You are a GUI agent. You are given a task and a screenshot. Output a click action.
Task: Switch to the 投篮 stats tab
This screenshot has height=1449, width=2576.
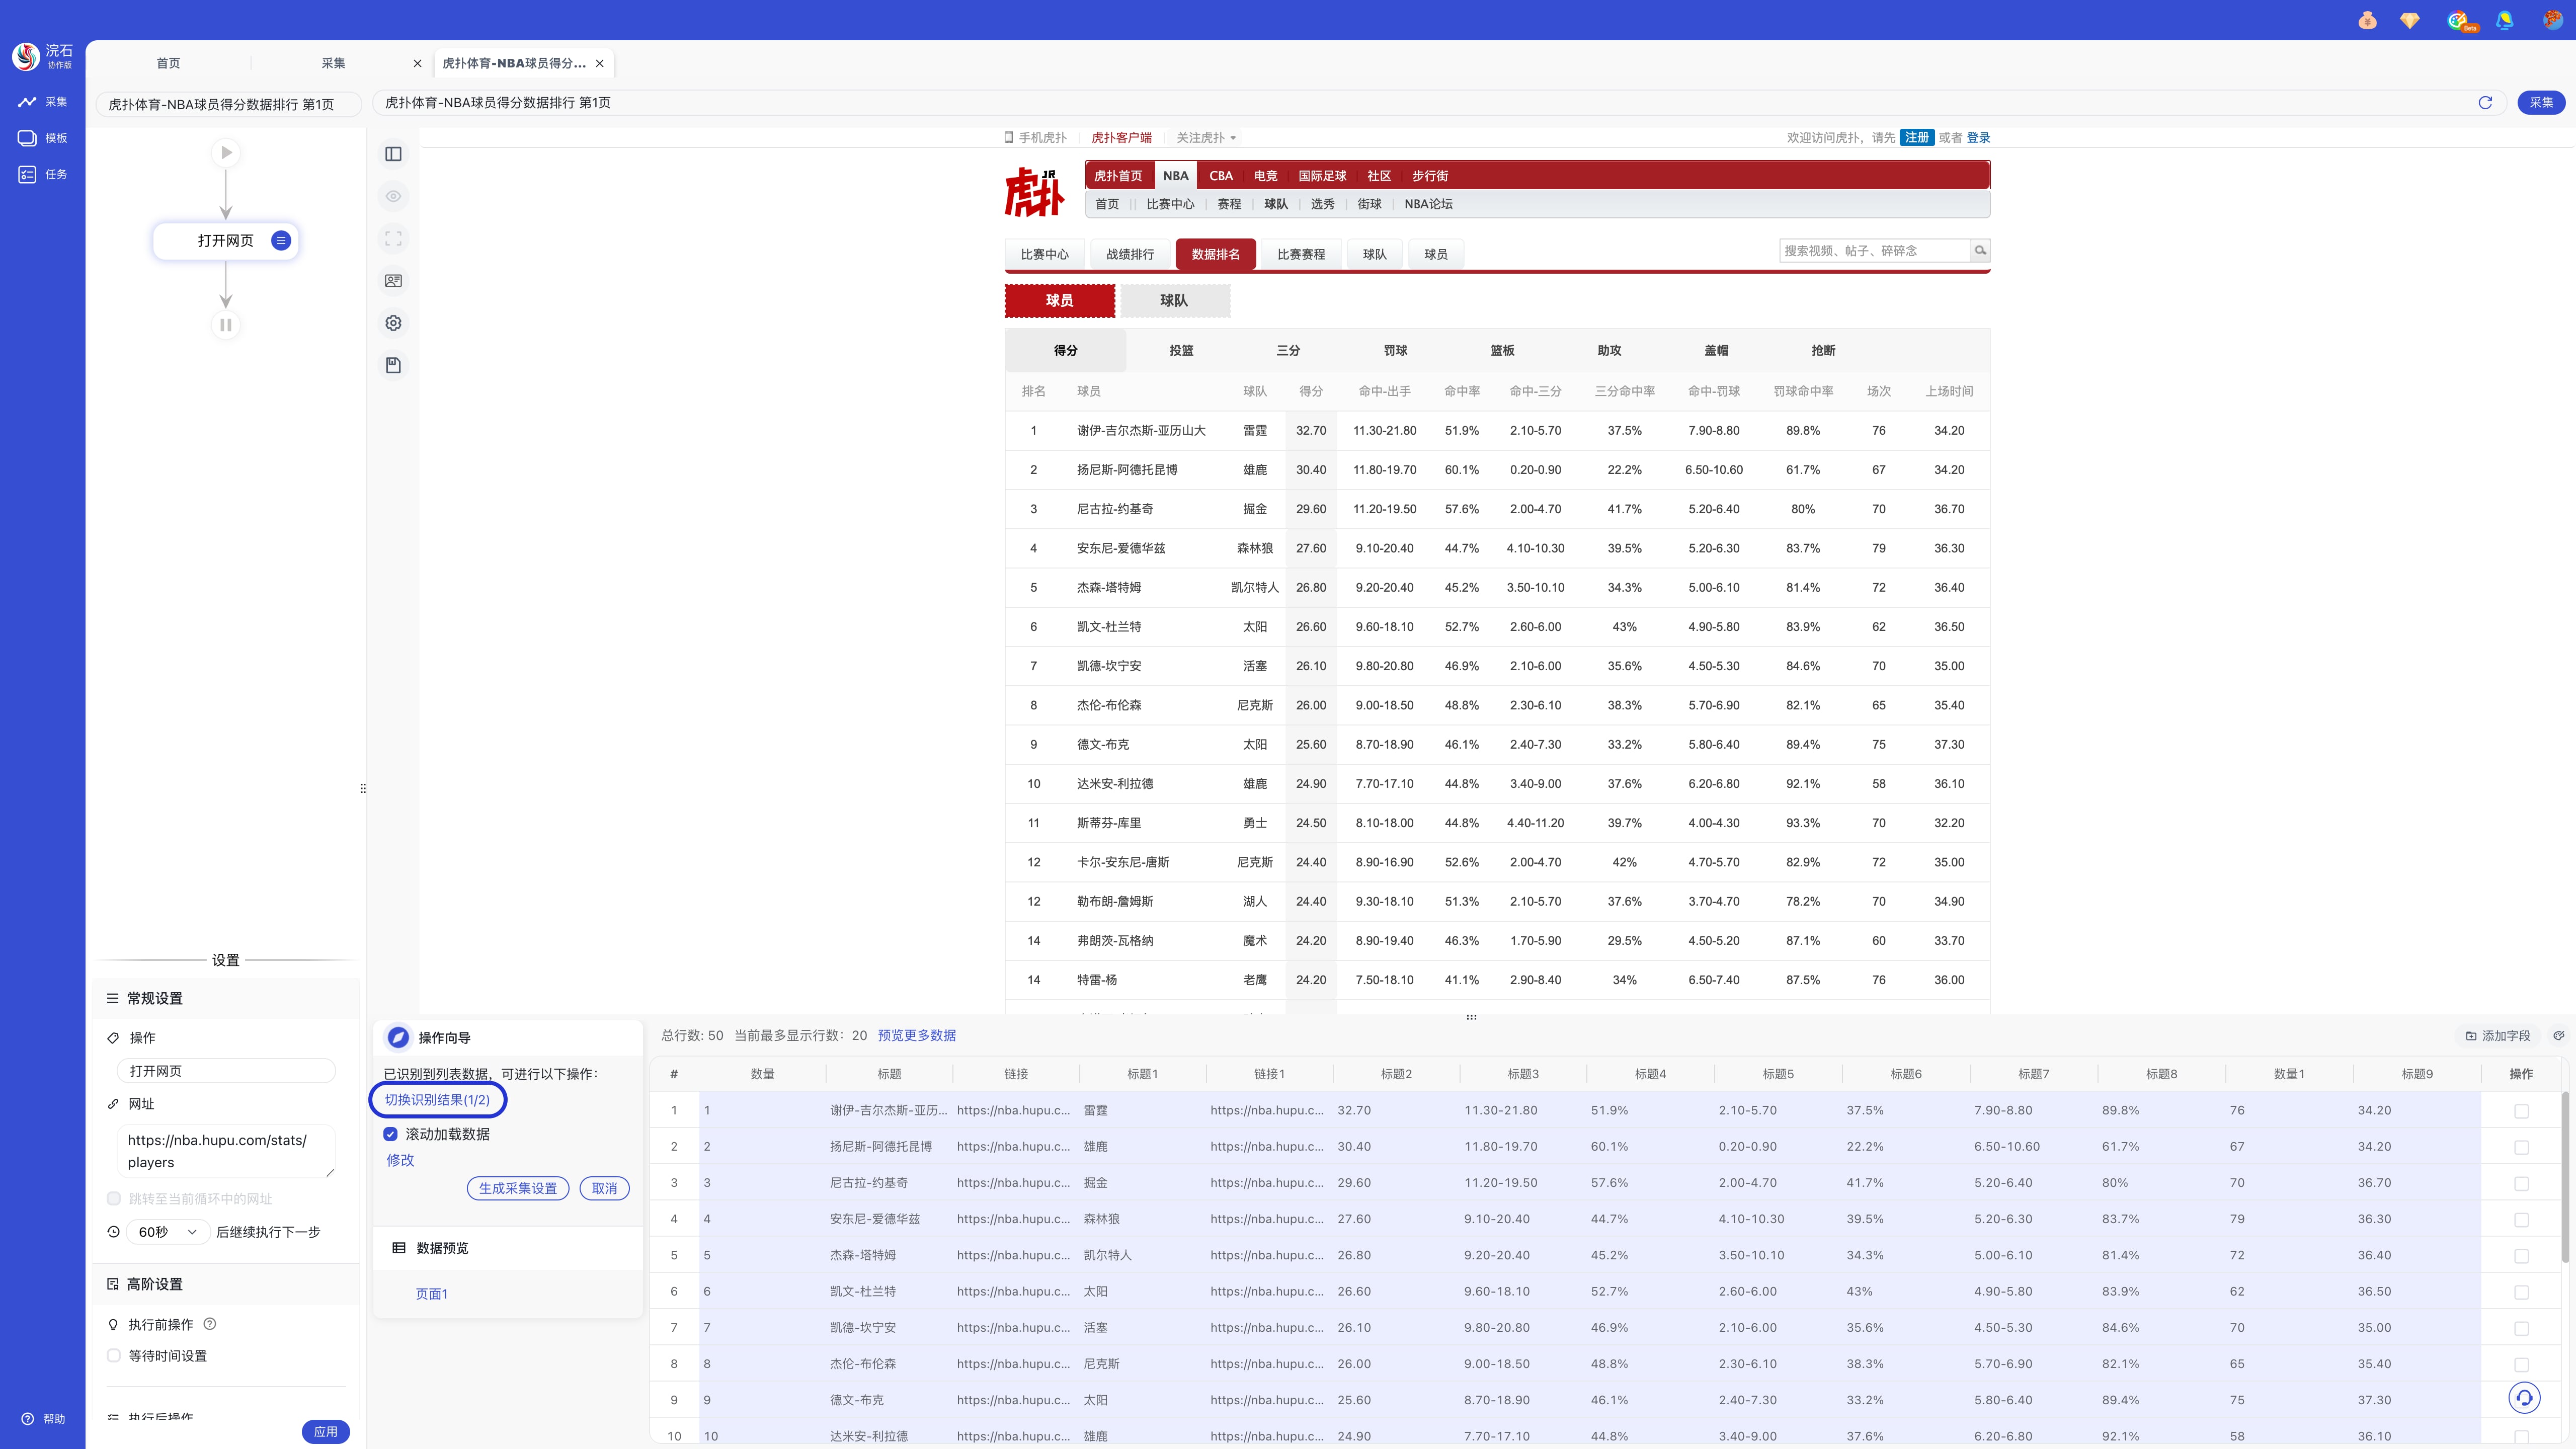pos(1181,350)
